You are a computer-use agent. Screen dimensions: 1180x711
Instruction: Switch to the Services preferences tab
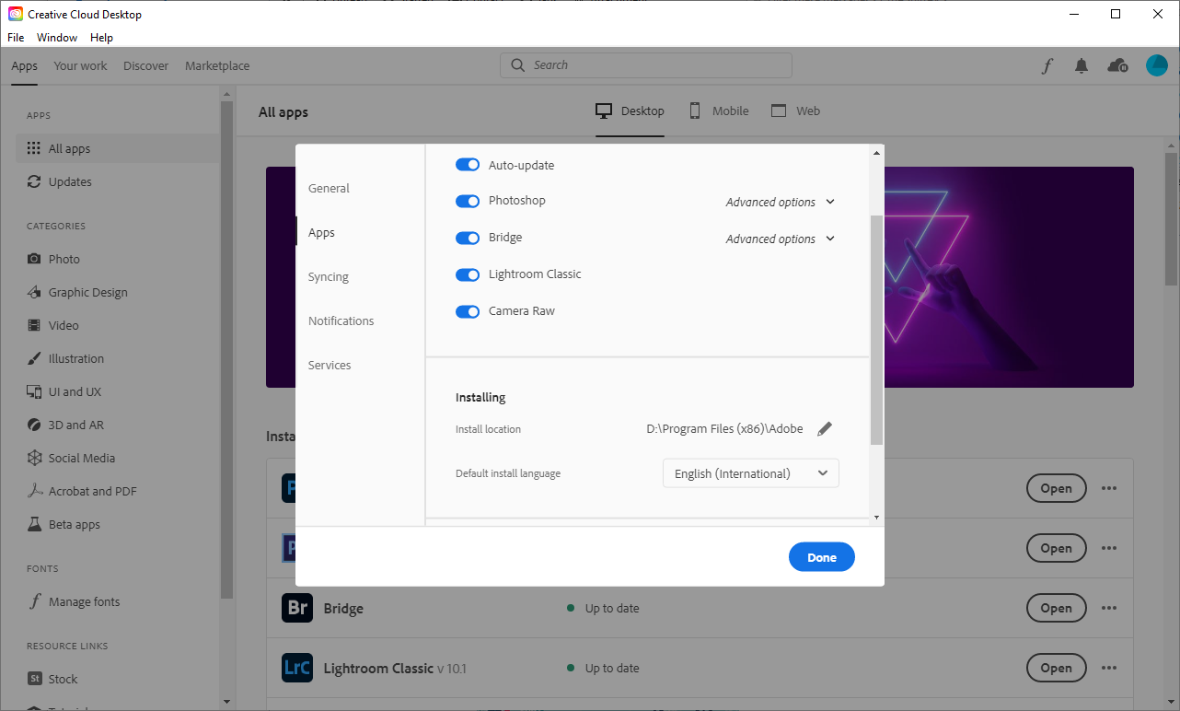(x=330, y=366)
